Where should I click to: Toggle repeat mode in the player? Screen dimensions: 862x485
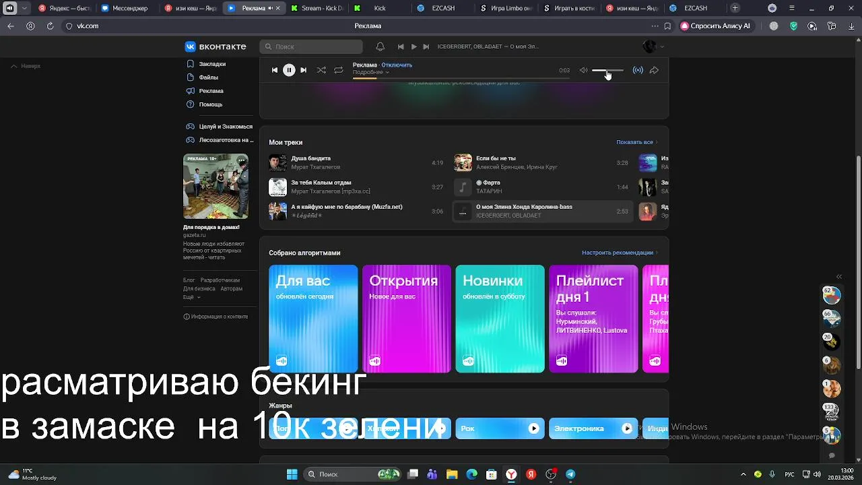tap(339, 70)
